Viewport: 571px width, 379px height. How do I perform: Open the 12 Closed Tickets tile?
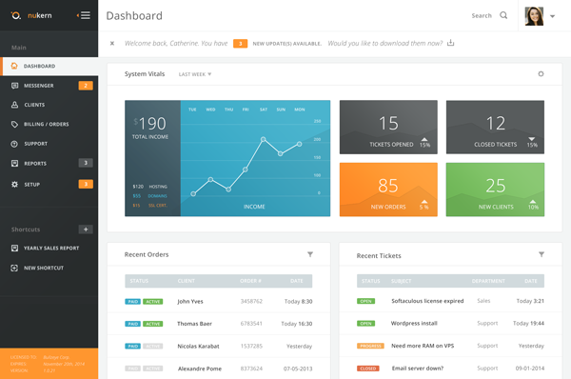pos(495,128)
